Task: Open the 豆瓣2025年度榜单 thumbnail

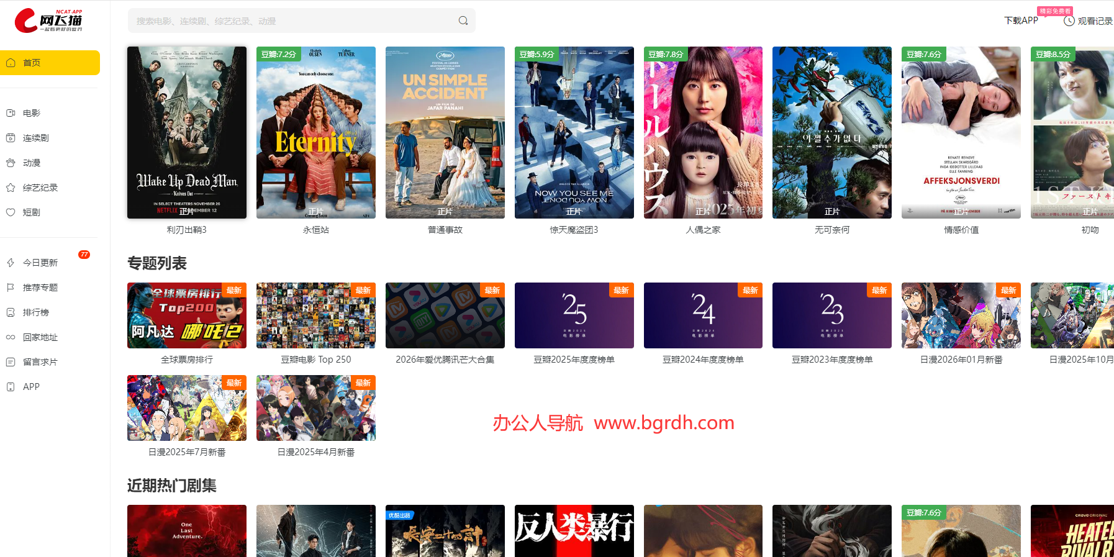Action: (x=574, y=315)
